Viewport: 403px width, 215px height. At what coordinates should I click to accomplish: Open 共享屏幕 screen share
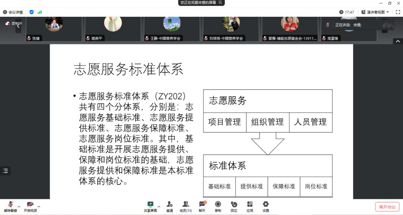coord(150,205)
